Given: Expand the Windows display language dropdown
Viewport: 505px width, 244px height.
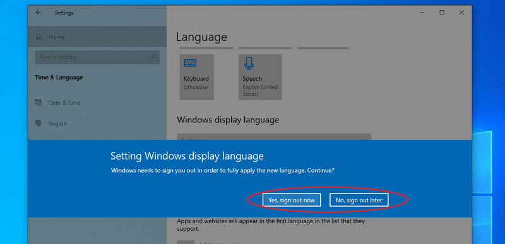Looking at the screenshot, I should 274,137.
